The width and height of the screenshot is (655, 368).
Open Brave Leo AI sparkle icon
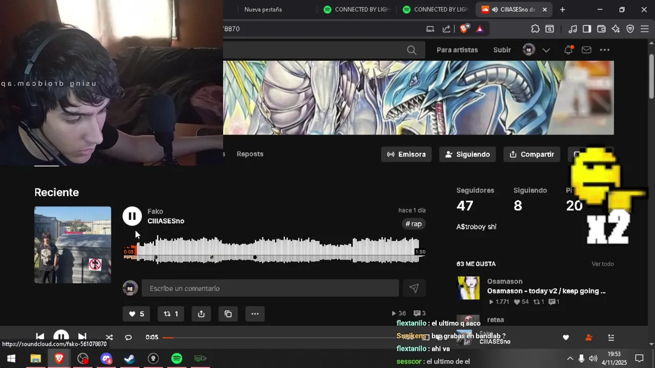tap(616, 29)
